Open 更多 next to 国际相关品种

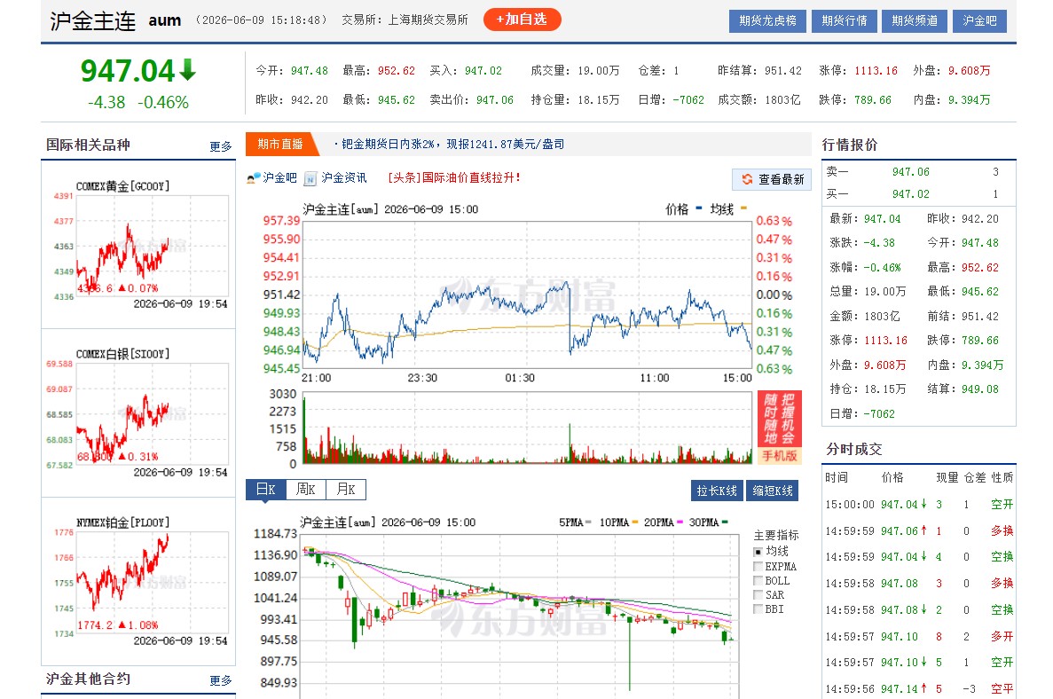[x=220, y=146]
